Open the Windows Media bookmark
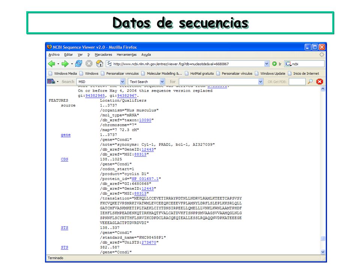 tap(63, 73)
